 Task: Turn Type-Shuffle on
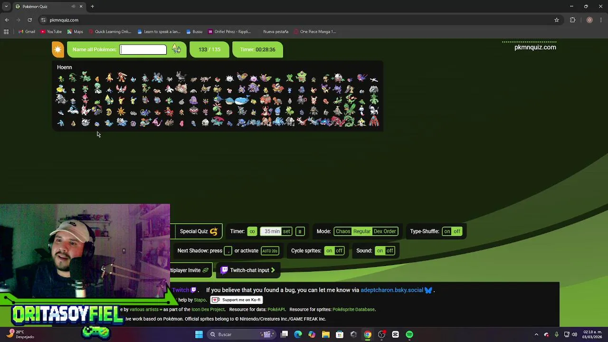[447, 231]
